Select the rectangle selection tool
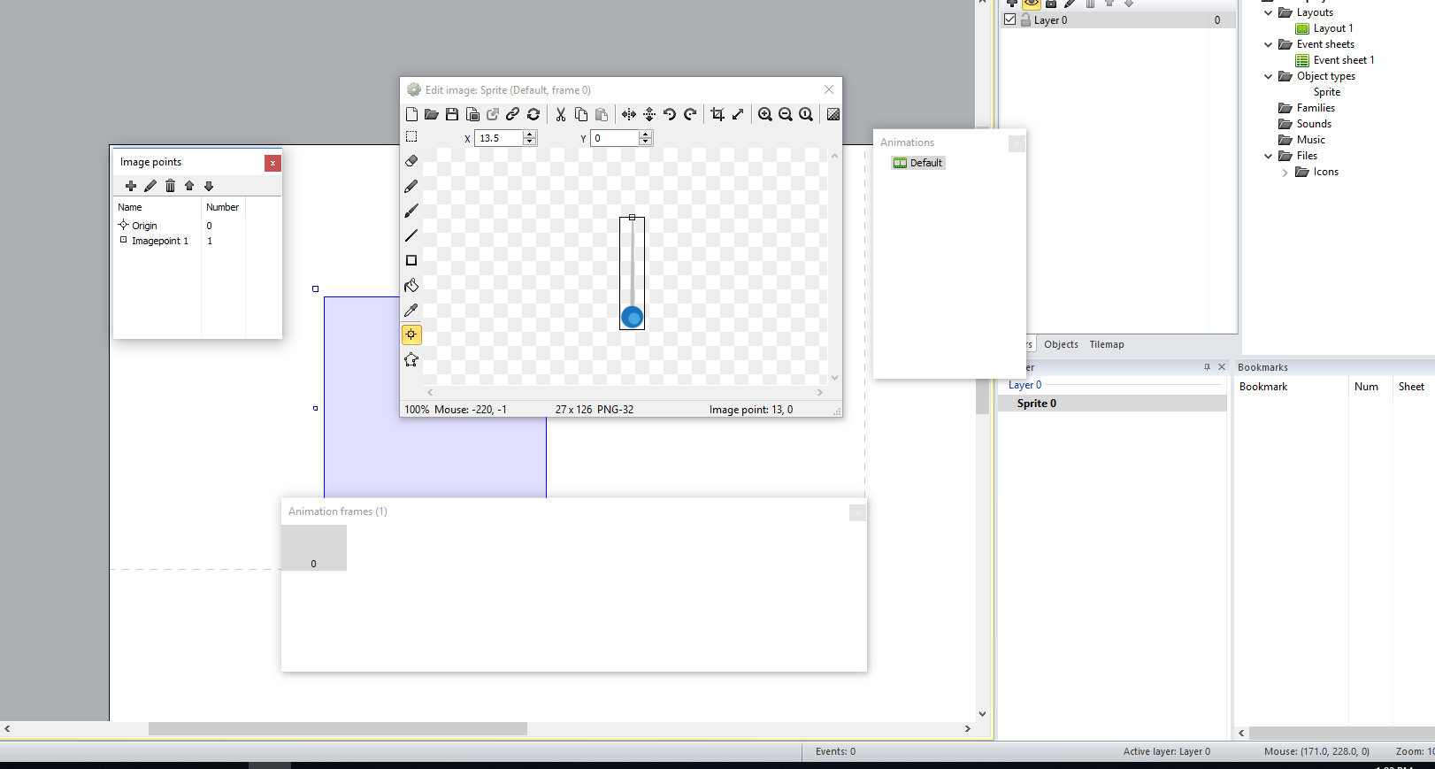Viewport: 1435px width, 769px height. [411, 137]
